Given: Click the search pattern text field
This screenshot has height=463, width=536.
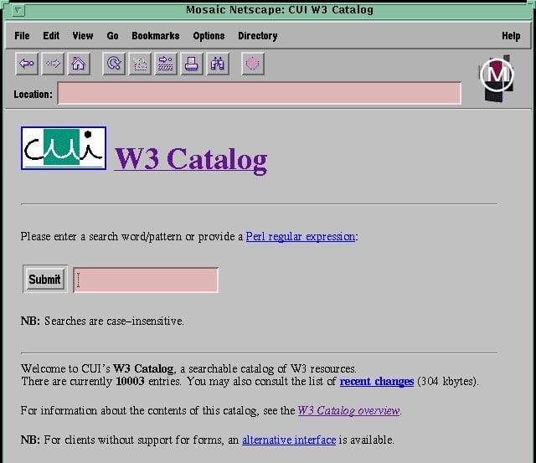Looking at the screenshot, I should point(146,280).
